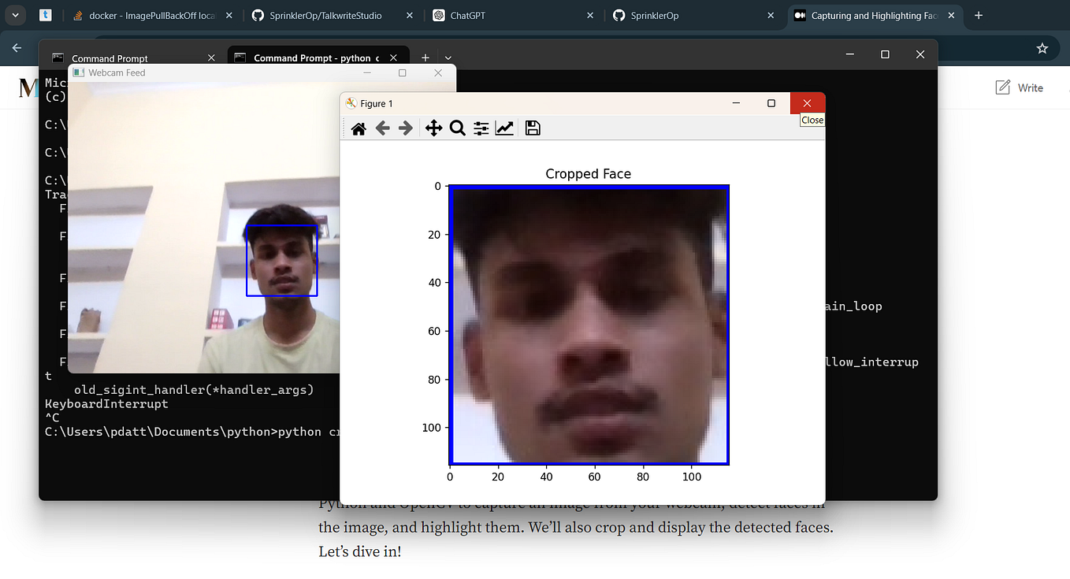Reset the plot view with the Home icon
This screenshot has height=579, width=1070.
click(x=359, y=128)
